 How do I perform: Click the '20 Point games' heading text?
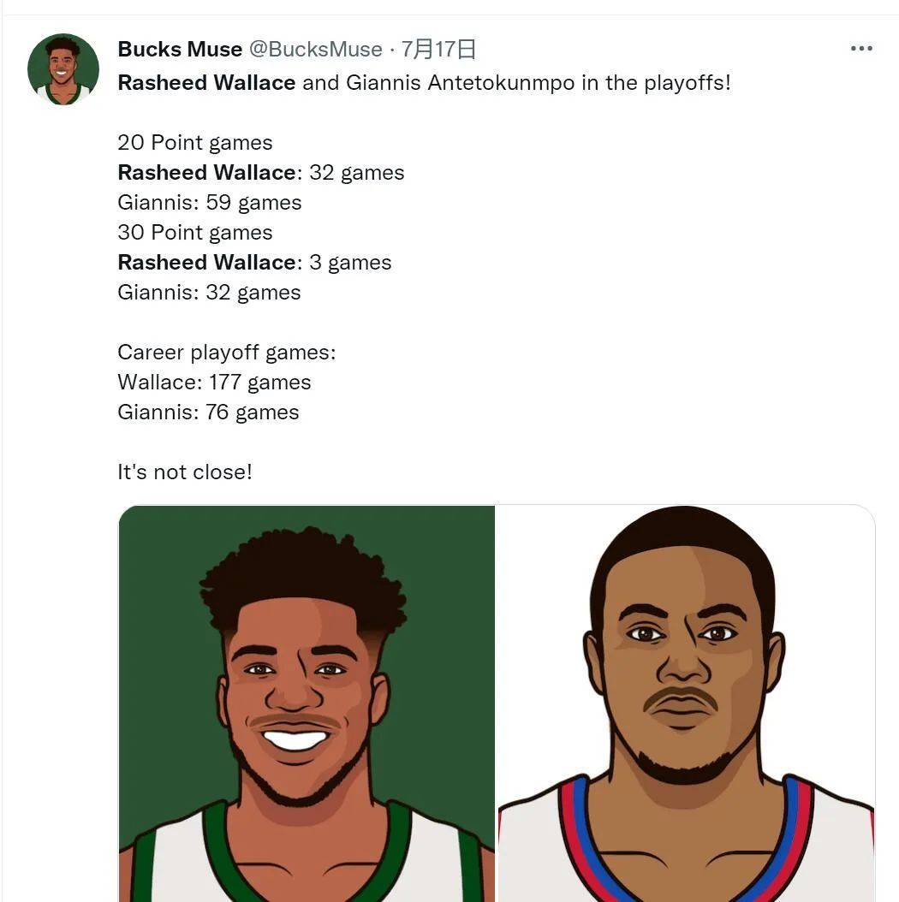tap(195, 143)
